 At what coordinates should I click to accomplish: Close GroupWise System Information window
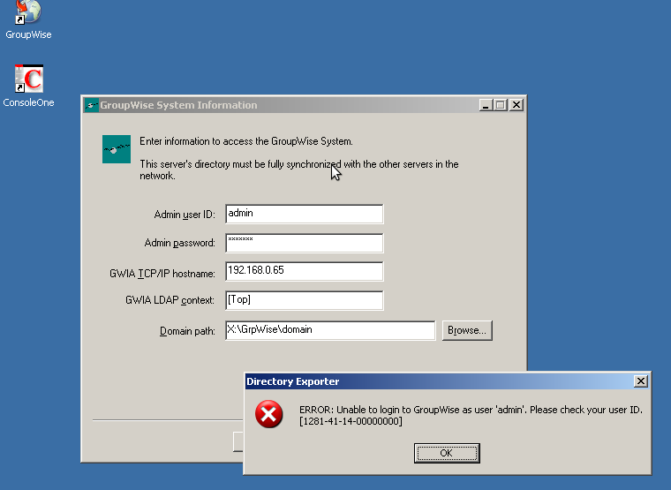coord(516,105)
